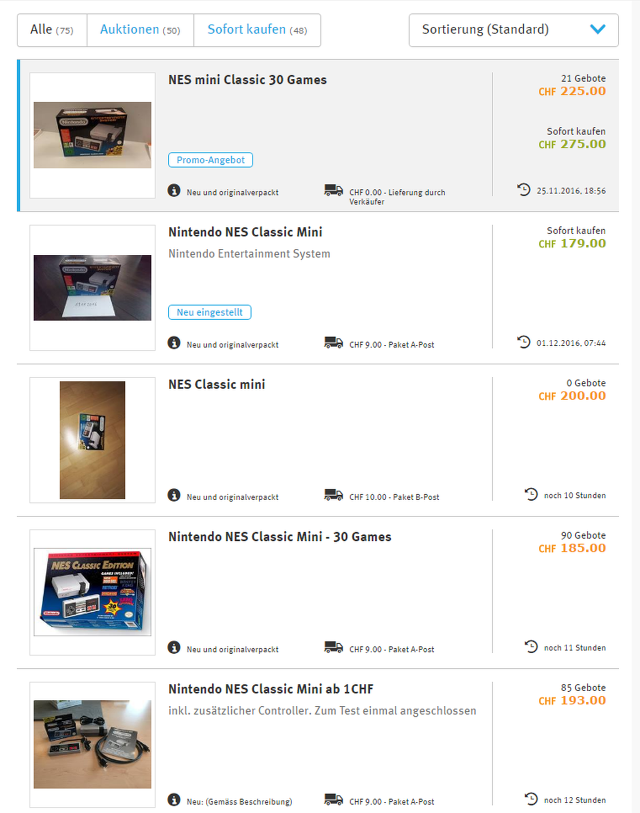
Task: Open NES Classic Edition blue box thumbnail
Action: pyautogui.click(x=92, y=592)
